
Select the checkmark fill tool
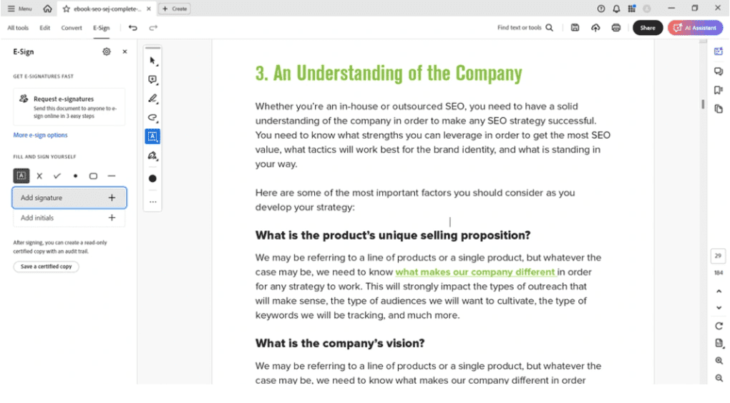tap(57, 175)
